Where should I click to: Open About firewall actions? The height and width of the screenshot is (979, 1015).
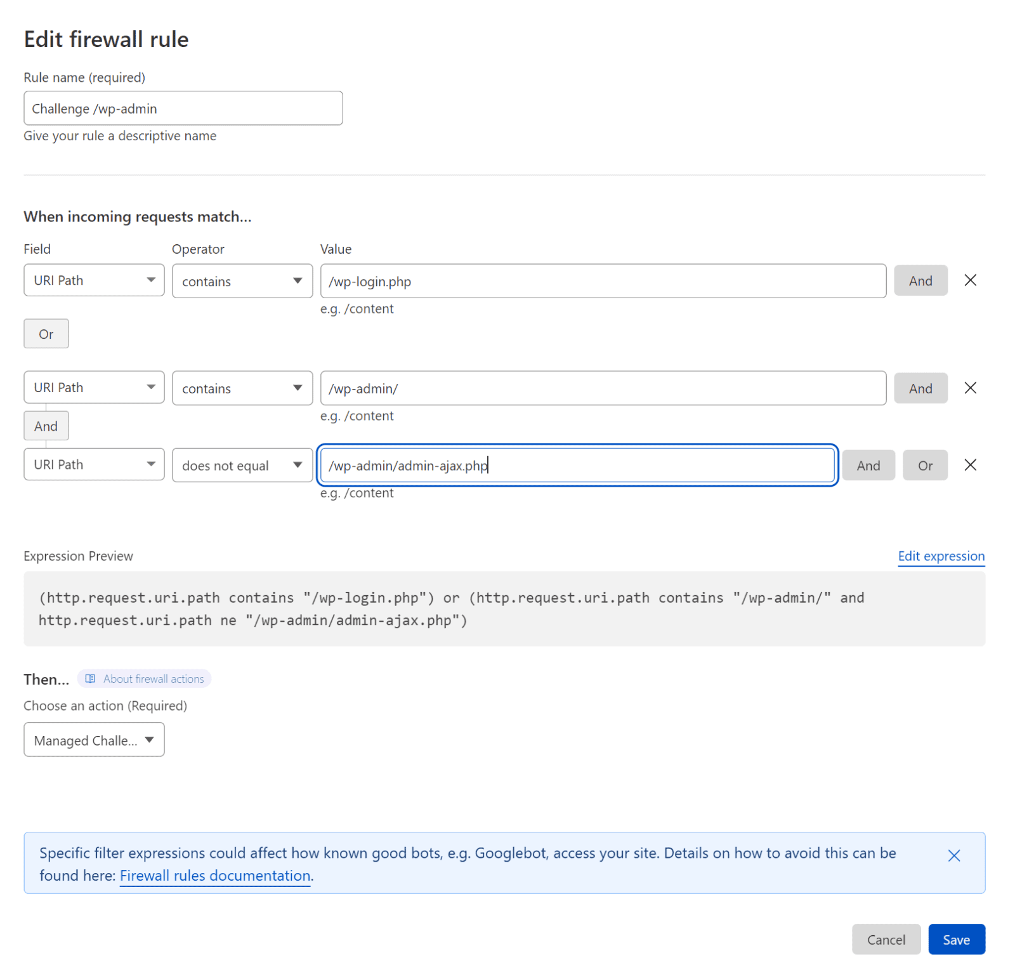[152, 678]
